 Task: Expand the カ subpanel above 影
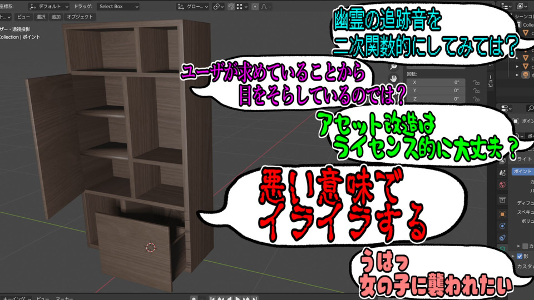pyautogui.click(x=518, y=246)
